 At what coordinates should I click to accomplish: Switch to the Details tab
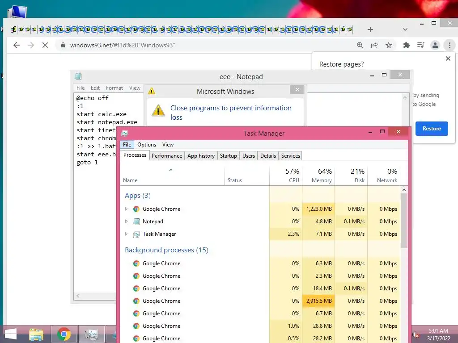[x=268, y=156]
